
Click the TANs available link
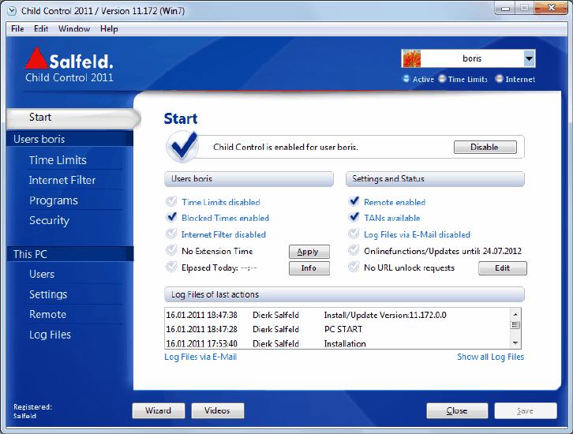pyautogui.click(x=392, y=218)
